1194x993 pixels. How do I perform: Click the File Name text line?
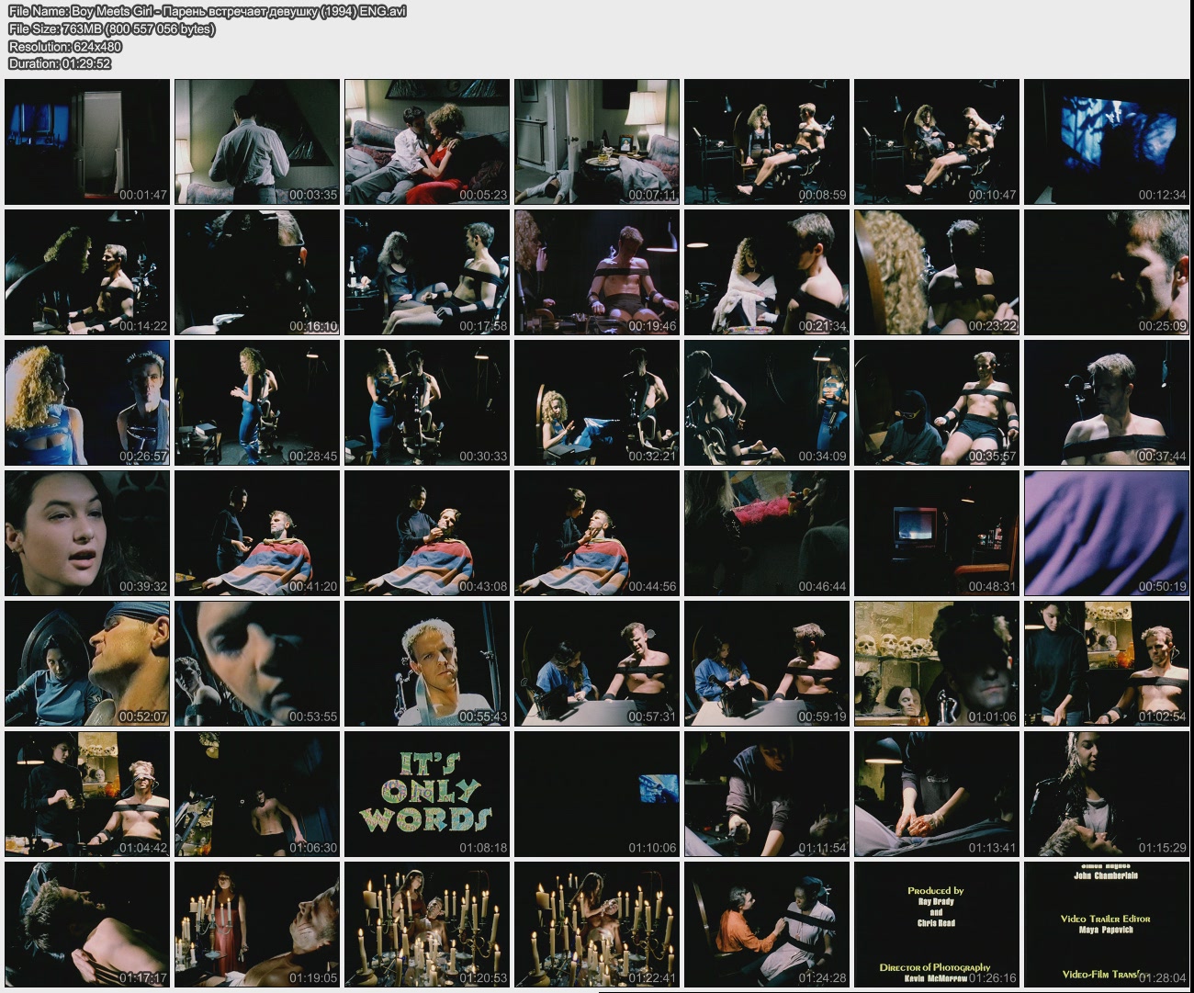point(207,11)
